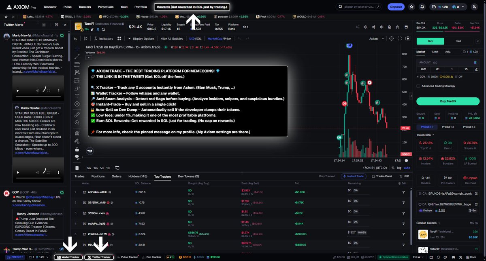The width and height of the screenshot is (486, 261).
Task: Focus the AMOUNT input field
Action: pyautogui.click(x=448, y=63)
